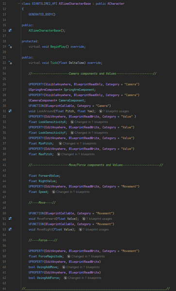The image size is (176, 291).
Task: Click UCameraComponent* type name
Action: [43, 100]
